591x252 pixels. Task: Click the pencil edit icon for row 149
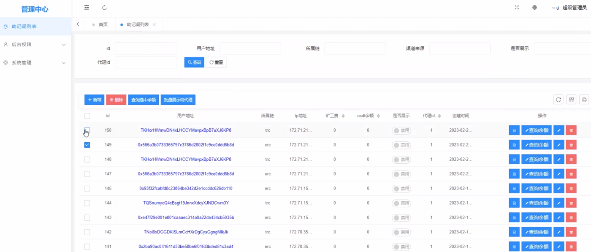(558, 145)
